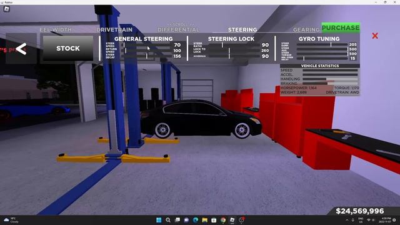400x225 pixels.
Task: Click the Steering Lock heading
Action: [x=231, y=39]
